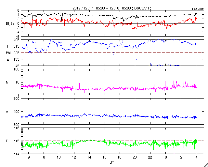208x167 pixels.
Task: Click the '-6' tick label on Bt,Bz panel
Action: click(18, 37)
